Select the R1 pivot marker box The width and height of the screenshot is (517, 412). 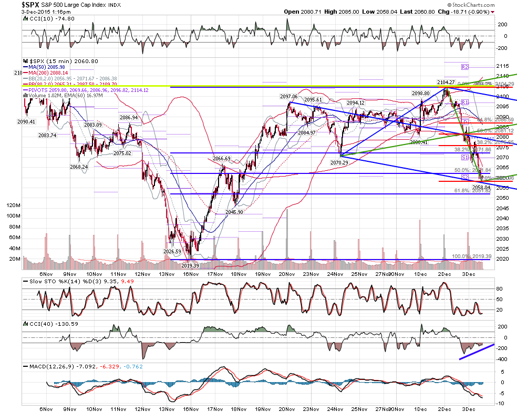(465, 102)
